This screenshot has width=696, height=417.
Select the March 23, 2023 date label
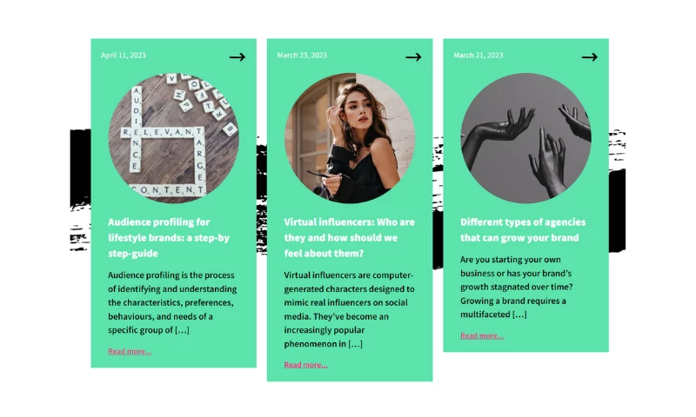pyautogui.click(x=302, y=56)
